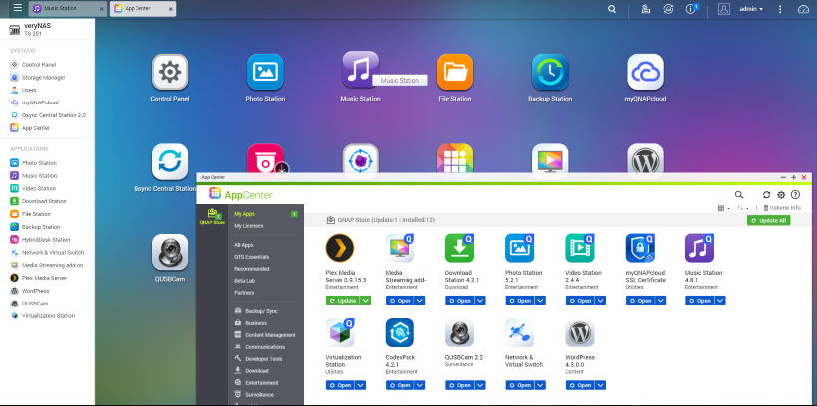Click the Update All button
Image resolution: width=817 pixels, height=406 pixels.
768,221
